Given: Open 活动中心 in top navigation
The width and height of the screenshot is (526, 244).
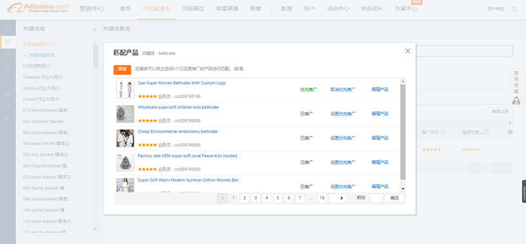Looking at the screenshot, I should click(338, 9).
